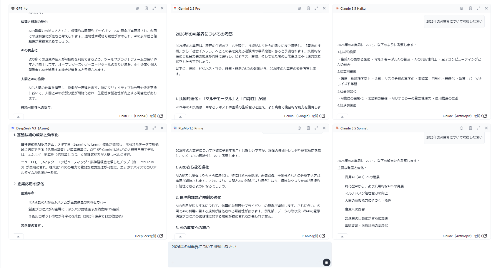The width and height of the screenshot is (492, 268).
Task: Trash the Claude 3.5 Haiku conversation
Action: pyautogui.click(x=471, y=8)
